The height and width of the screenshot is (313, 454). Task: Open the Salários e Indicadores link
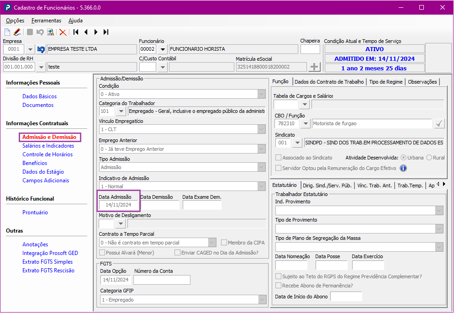(48, 146)
